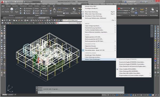Open Layer-Eigenschaften manager
Screen dimensions: 160x97
[74, 11]
